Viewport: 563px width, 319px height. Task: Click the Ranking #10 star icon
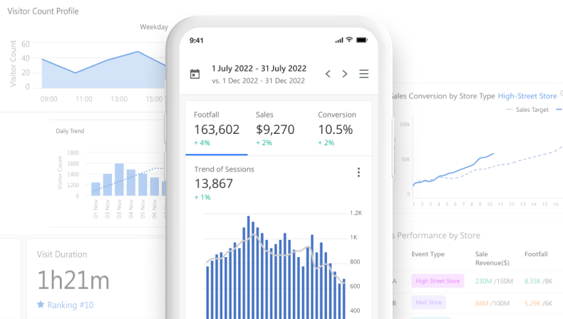click(41, 305)
